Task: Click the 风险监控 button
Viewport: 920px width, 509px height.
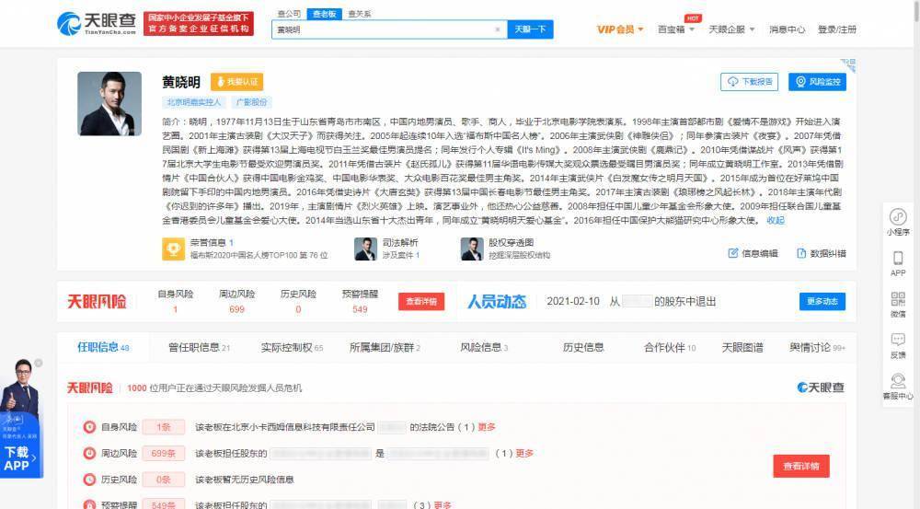Action: 817,82
